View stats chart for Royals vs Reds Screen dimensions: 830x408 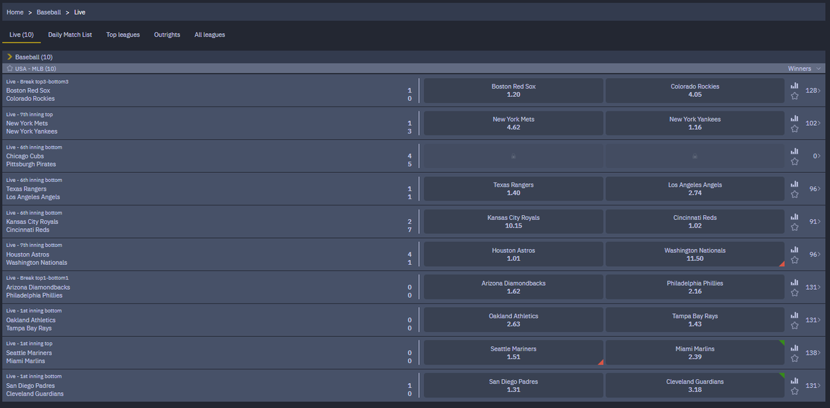[x=795, y=217]
